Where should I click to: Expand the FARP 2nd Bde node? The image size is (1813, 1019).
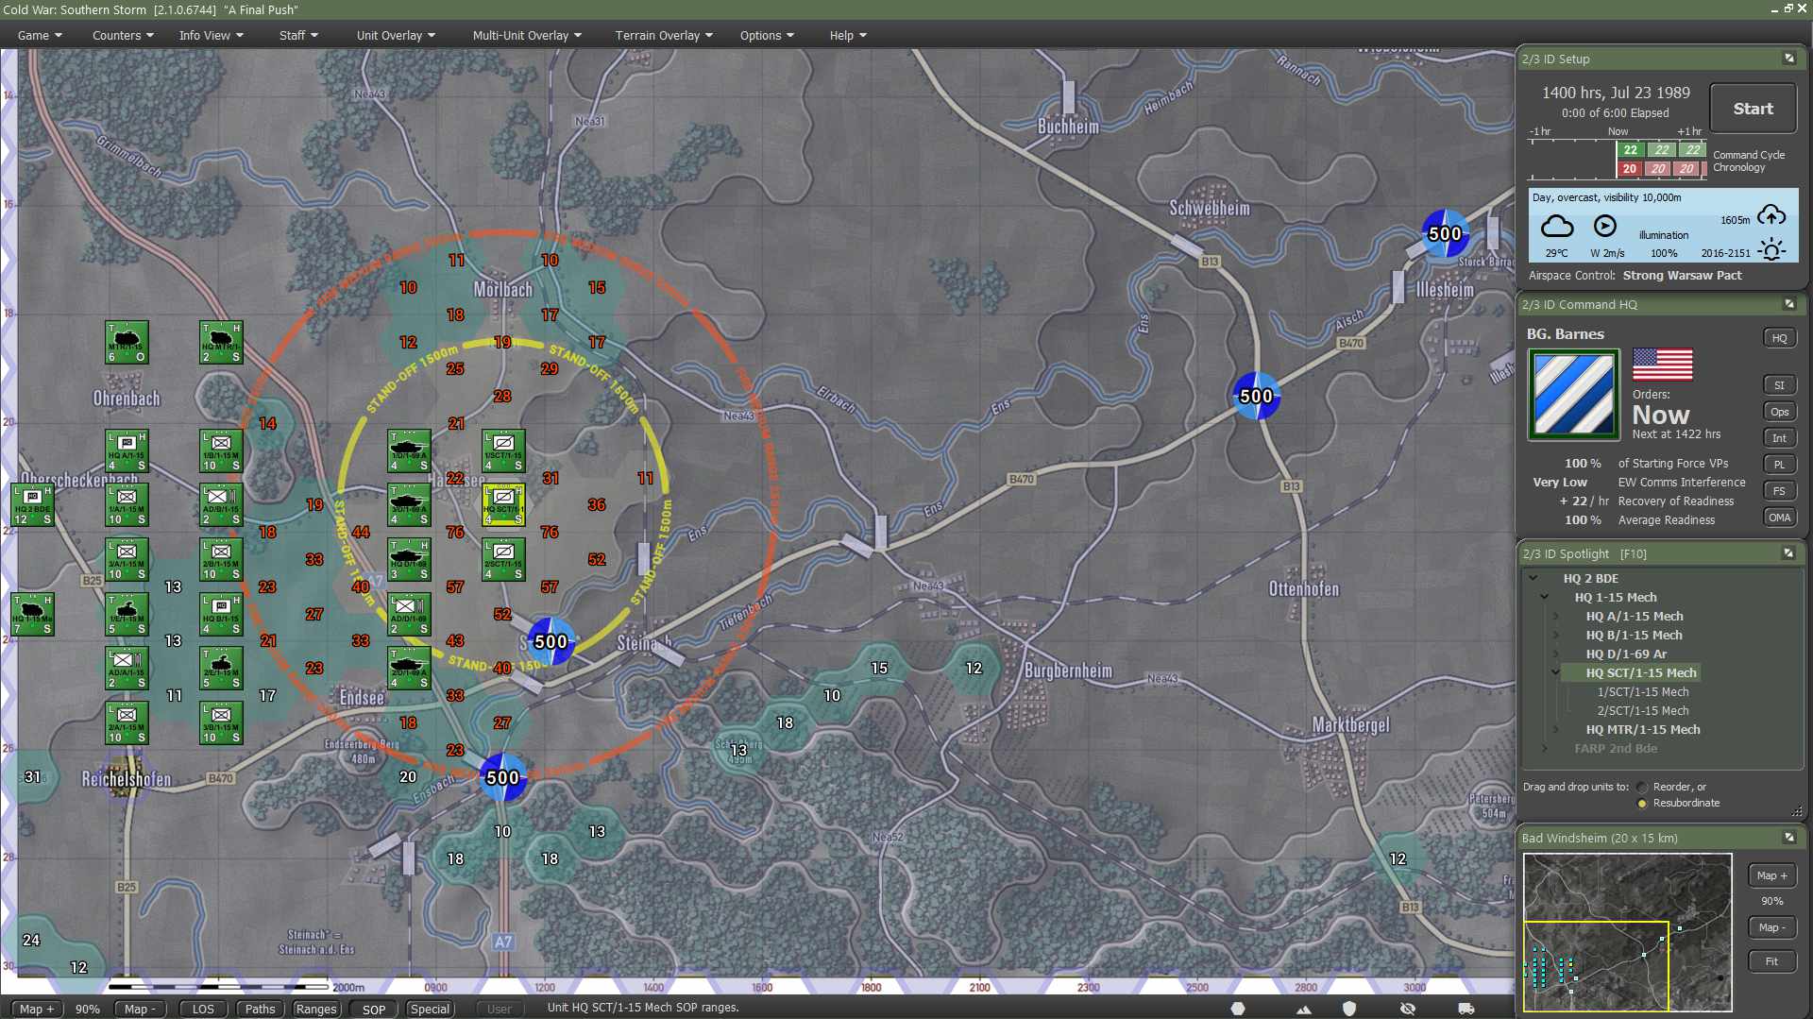[1545, 748]
